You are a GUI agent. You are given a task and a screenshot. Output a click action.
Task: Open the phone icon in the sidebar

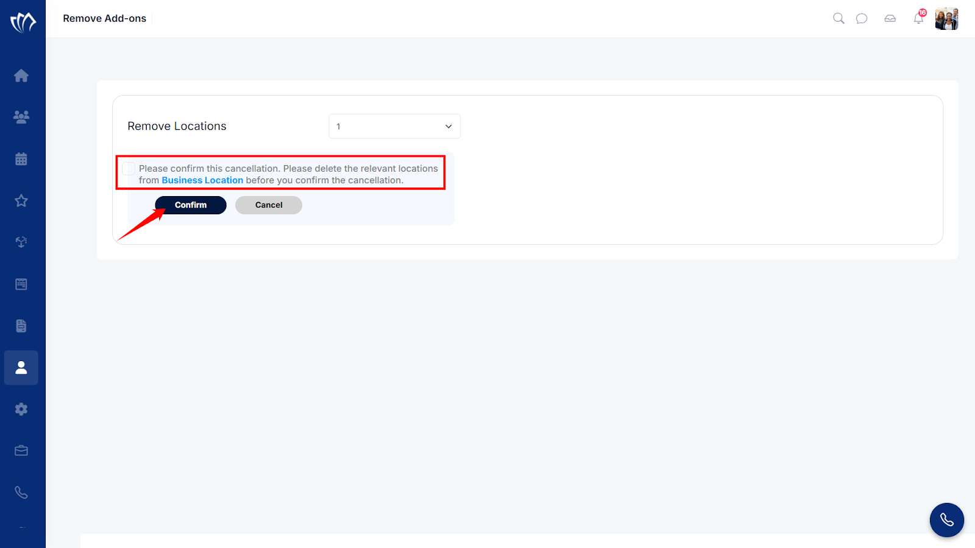pos(21,493)
